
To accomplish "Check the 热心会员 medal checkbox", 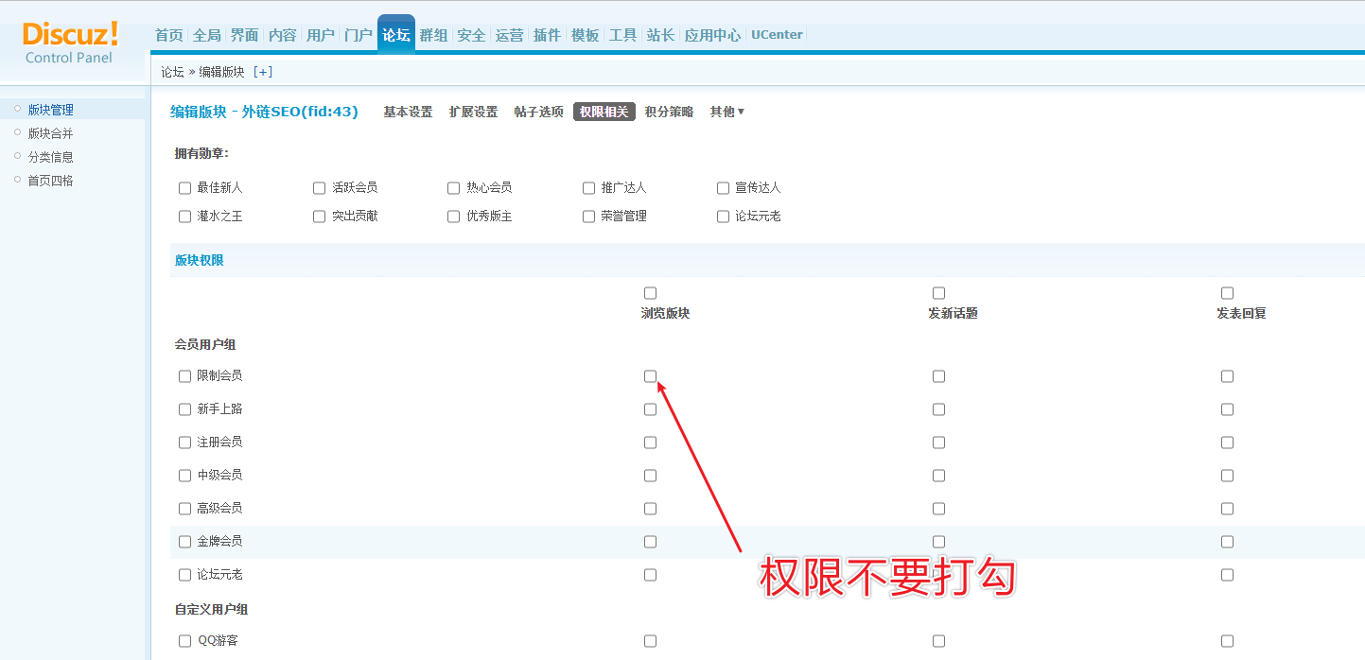I will 454,188.
